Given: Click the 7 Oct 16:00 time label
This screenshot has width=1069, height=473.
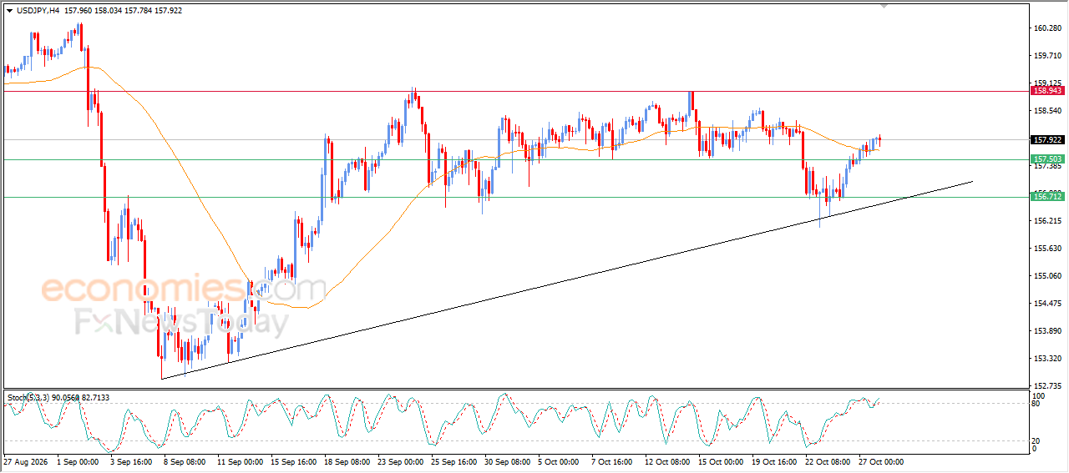Looking at the screenshot, I should coord(613,461).
